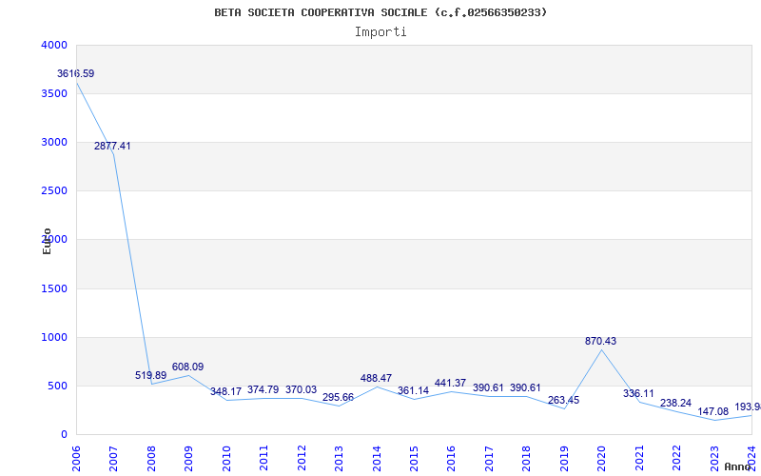
Task: Select the 2015 year label
Action: 415,458
